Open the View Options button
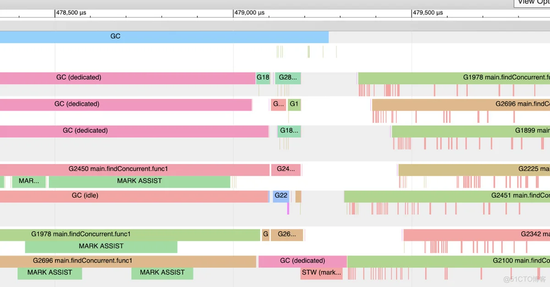This screenshot has height=287, width=550. [532, 3]
